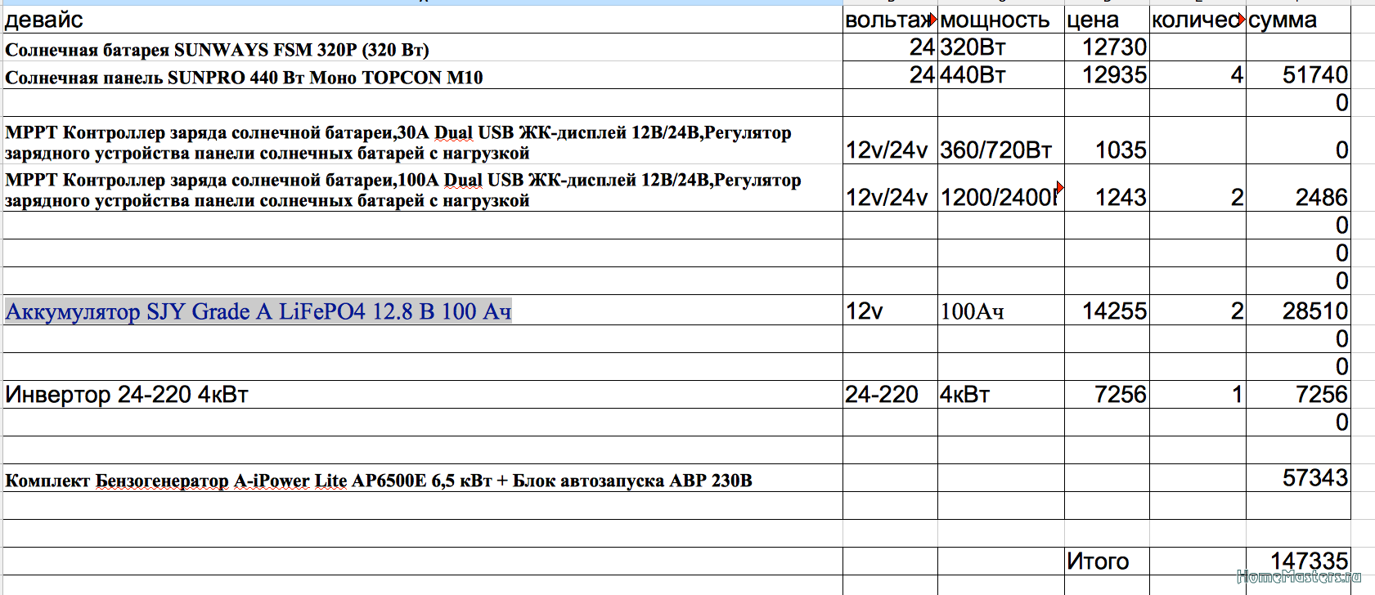Click the price cell 12730

tap(1107, 47)
